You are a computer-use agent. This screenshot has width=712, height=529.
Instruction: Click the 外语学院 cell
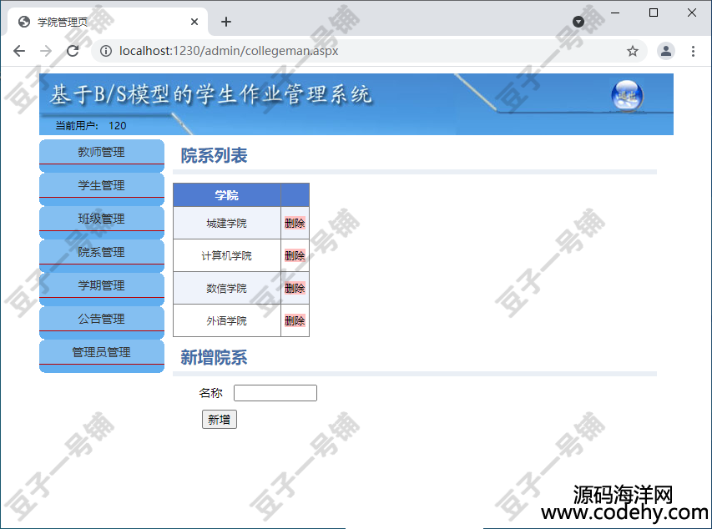[x=226, y=320]
